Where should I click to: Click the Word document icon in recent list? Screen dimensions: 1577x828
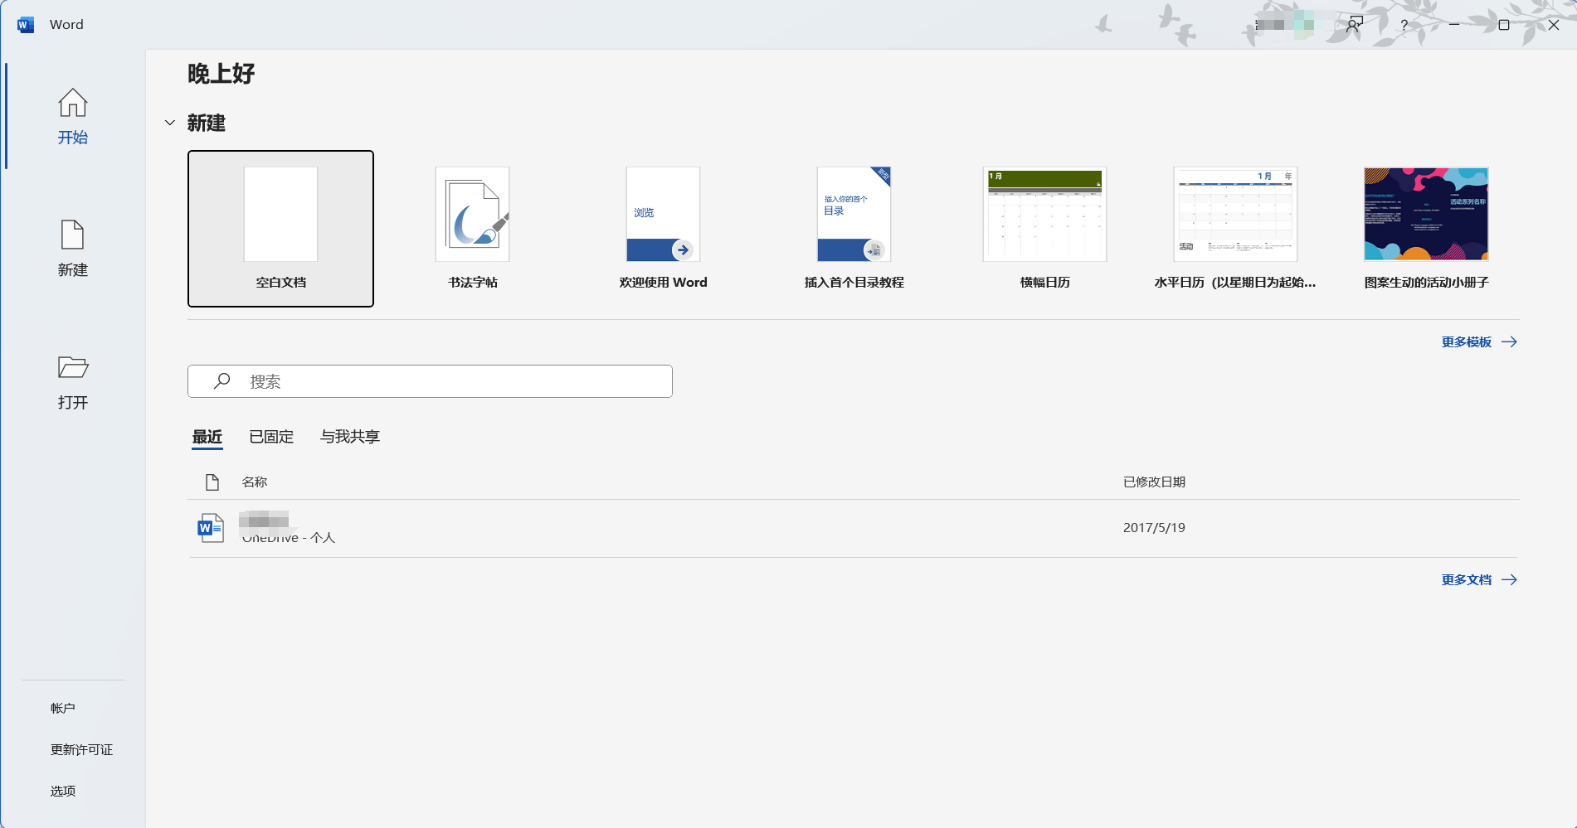click(x=211, y=528)
